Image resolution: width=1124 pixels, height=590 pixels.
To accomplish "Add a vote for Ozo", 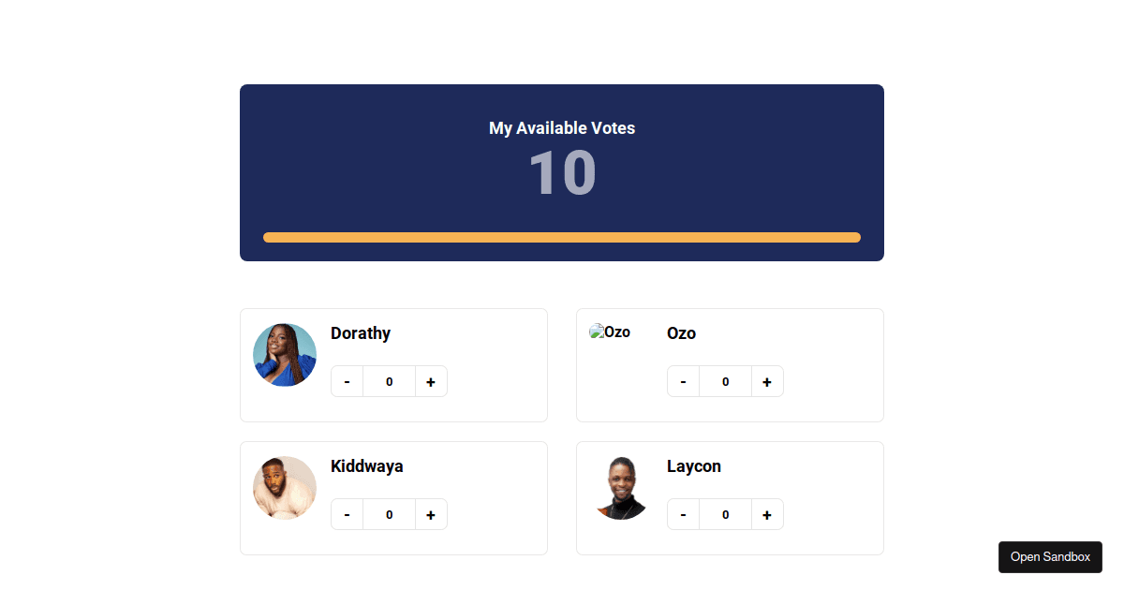I will [x=767, y=381].
